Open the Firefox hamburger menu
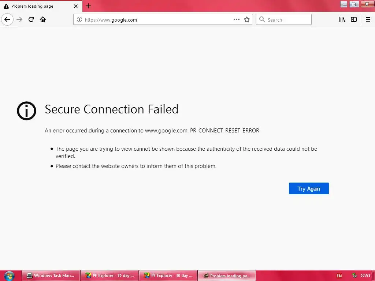 coord(368,20)
